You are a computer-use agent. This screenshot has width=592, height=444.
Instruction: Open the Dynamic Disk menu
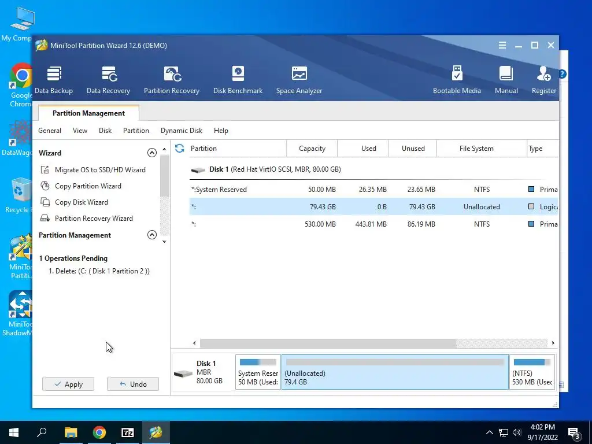click(182, 131)
